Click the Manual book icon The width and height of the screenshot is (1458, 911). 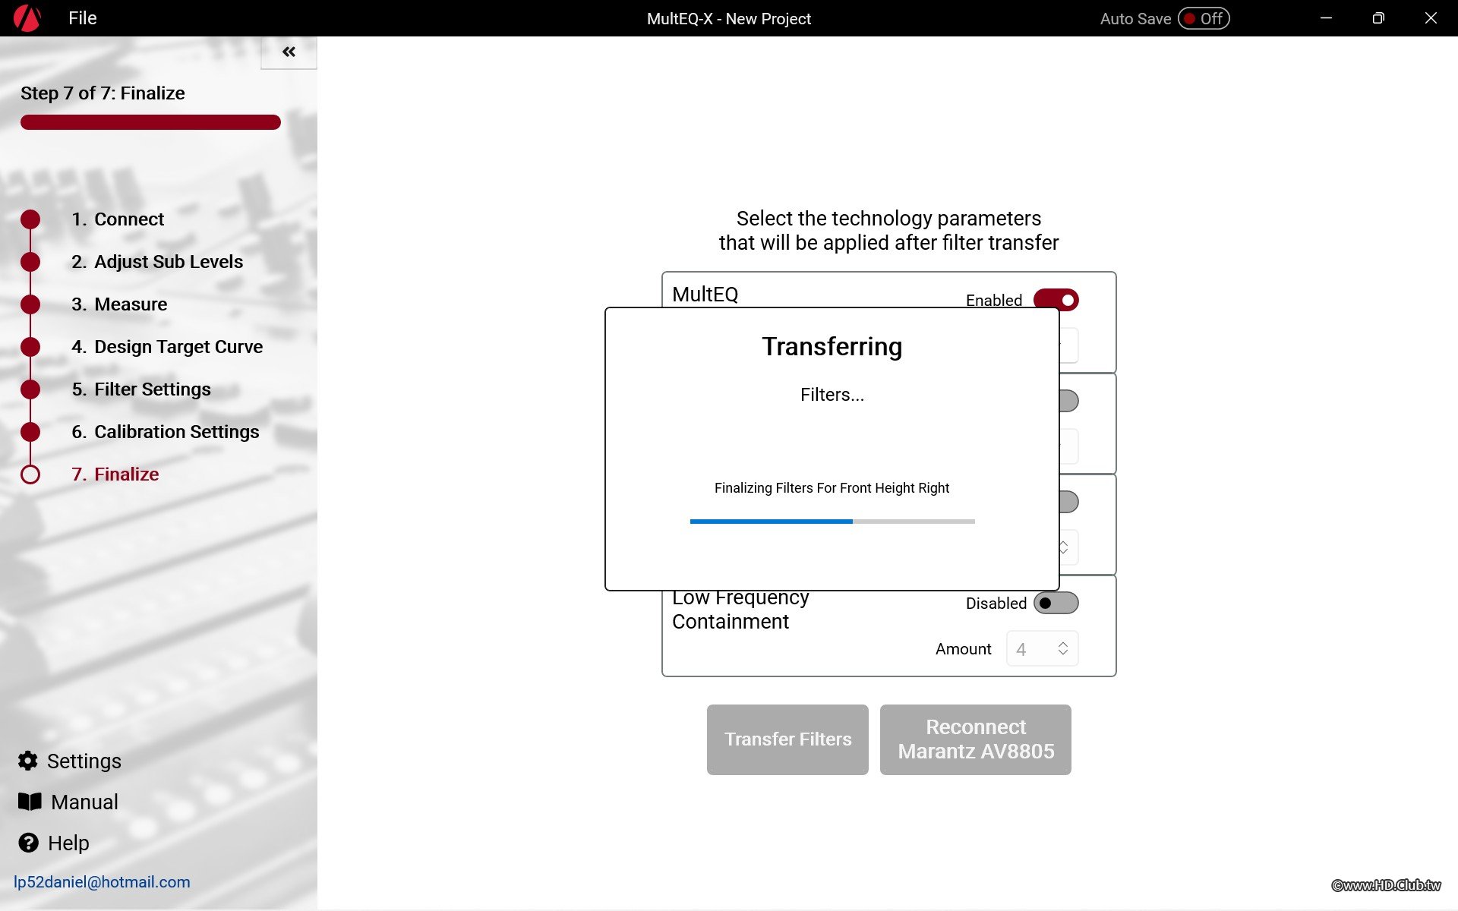(x=30, y=802)
